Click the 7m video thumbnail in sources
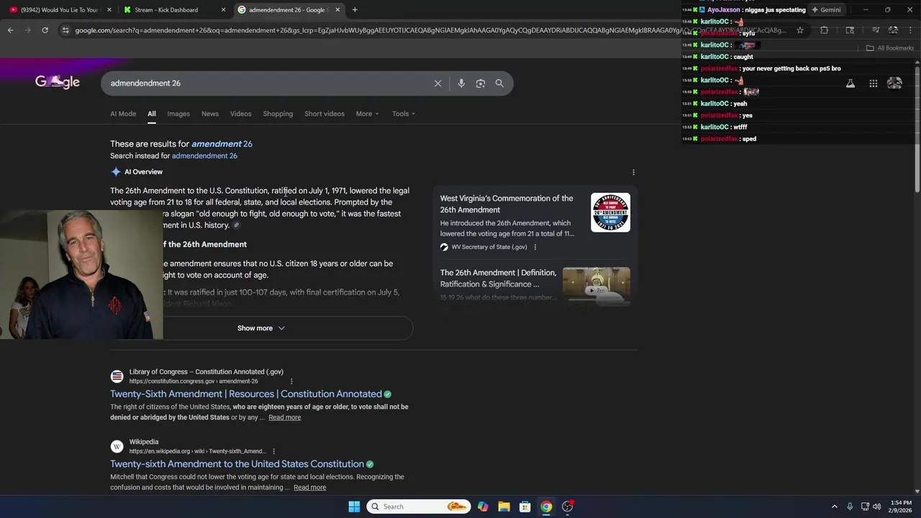The image size is (921, 518). click(596, 286)
